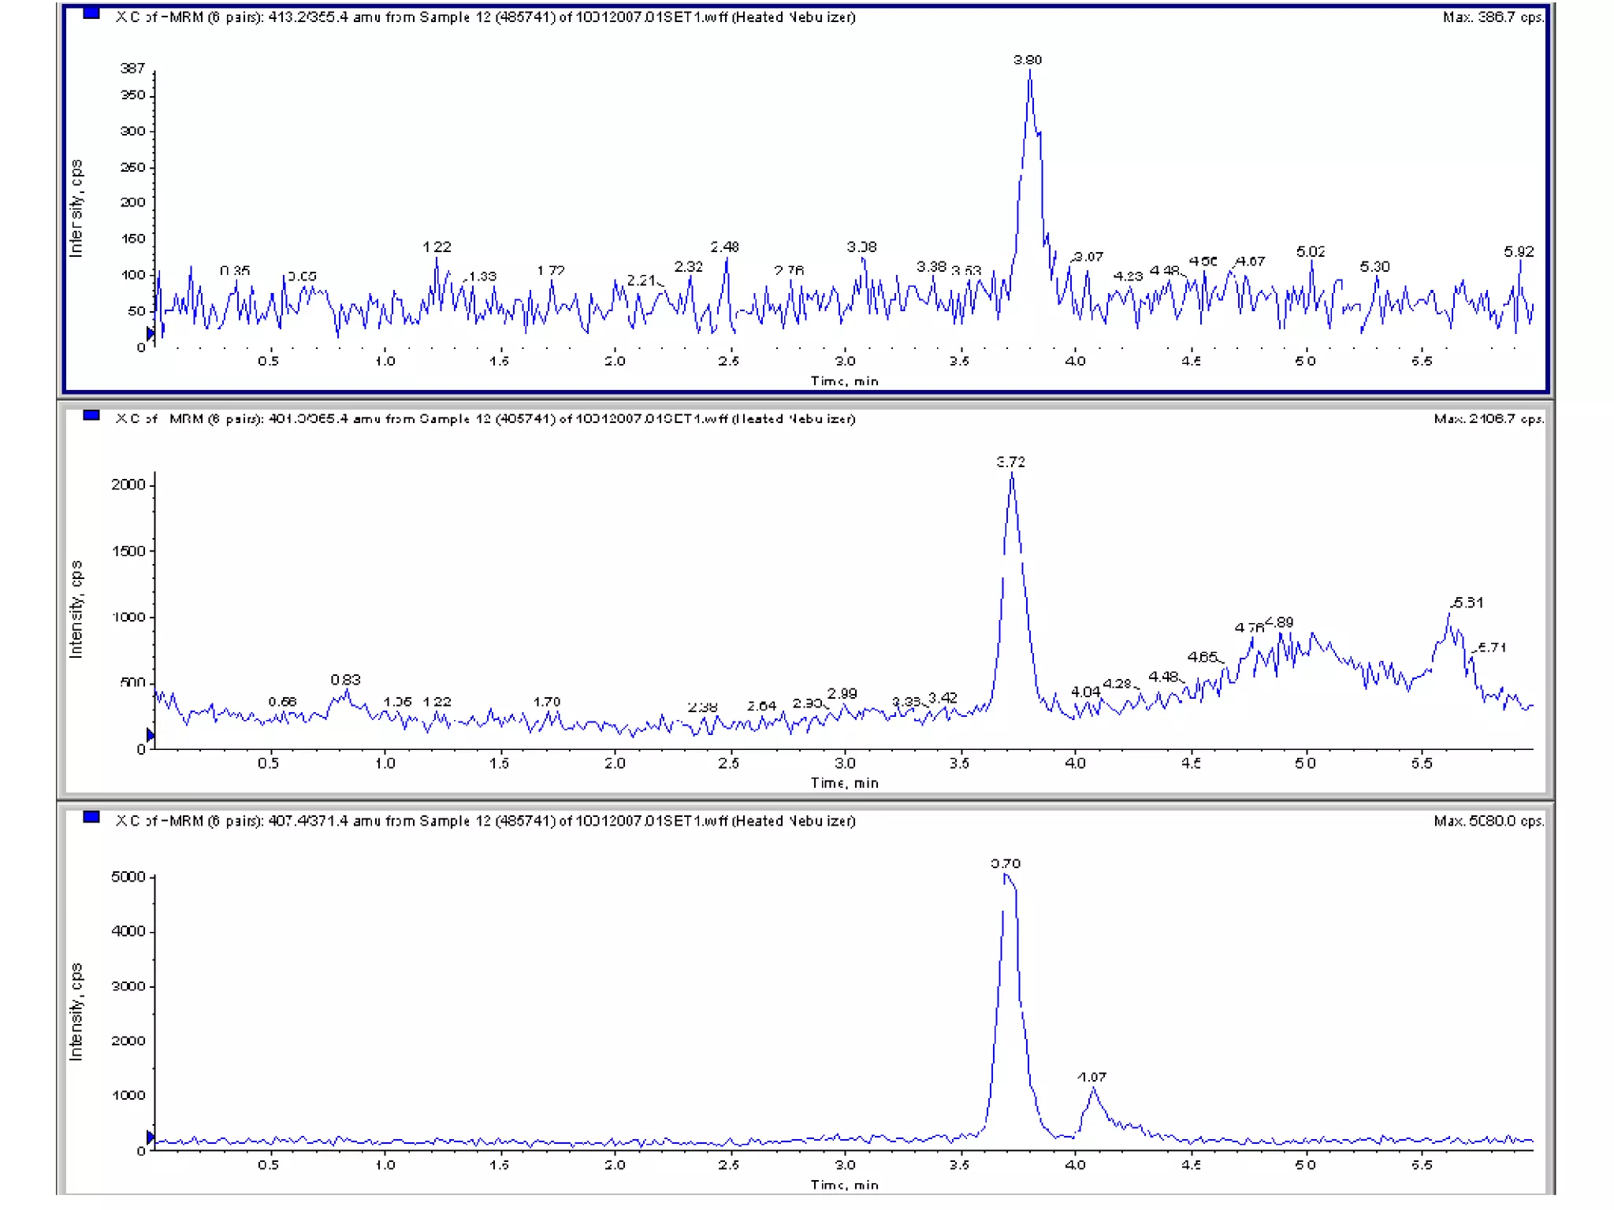1614x1210 pixels.
Task: Select the 3.80 peak label in top pane
Action: click(x=1027, y=60)
